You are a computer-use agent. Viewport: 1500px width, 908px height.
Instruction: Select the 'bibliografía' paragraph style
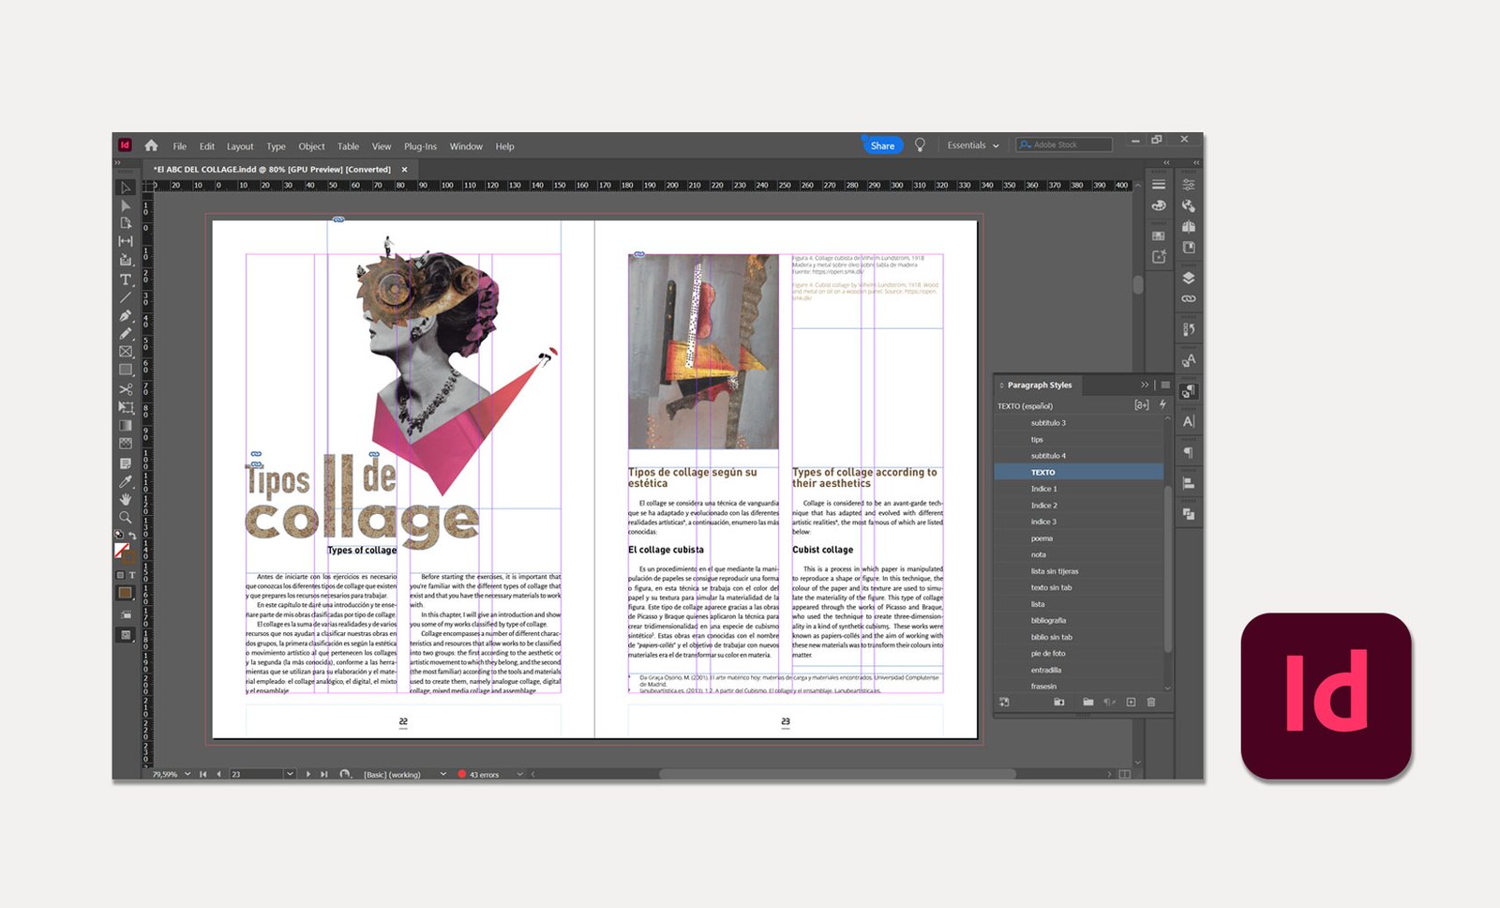pyautogui.click(x=1048, y=620)
